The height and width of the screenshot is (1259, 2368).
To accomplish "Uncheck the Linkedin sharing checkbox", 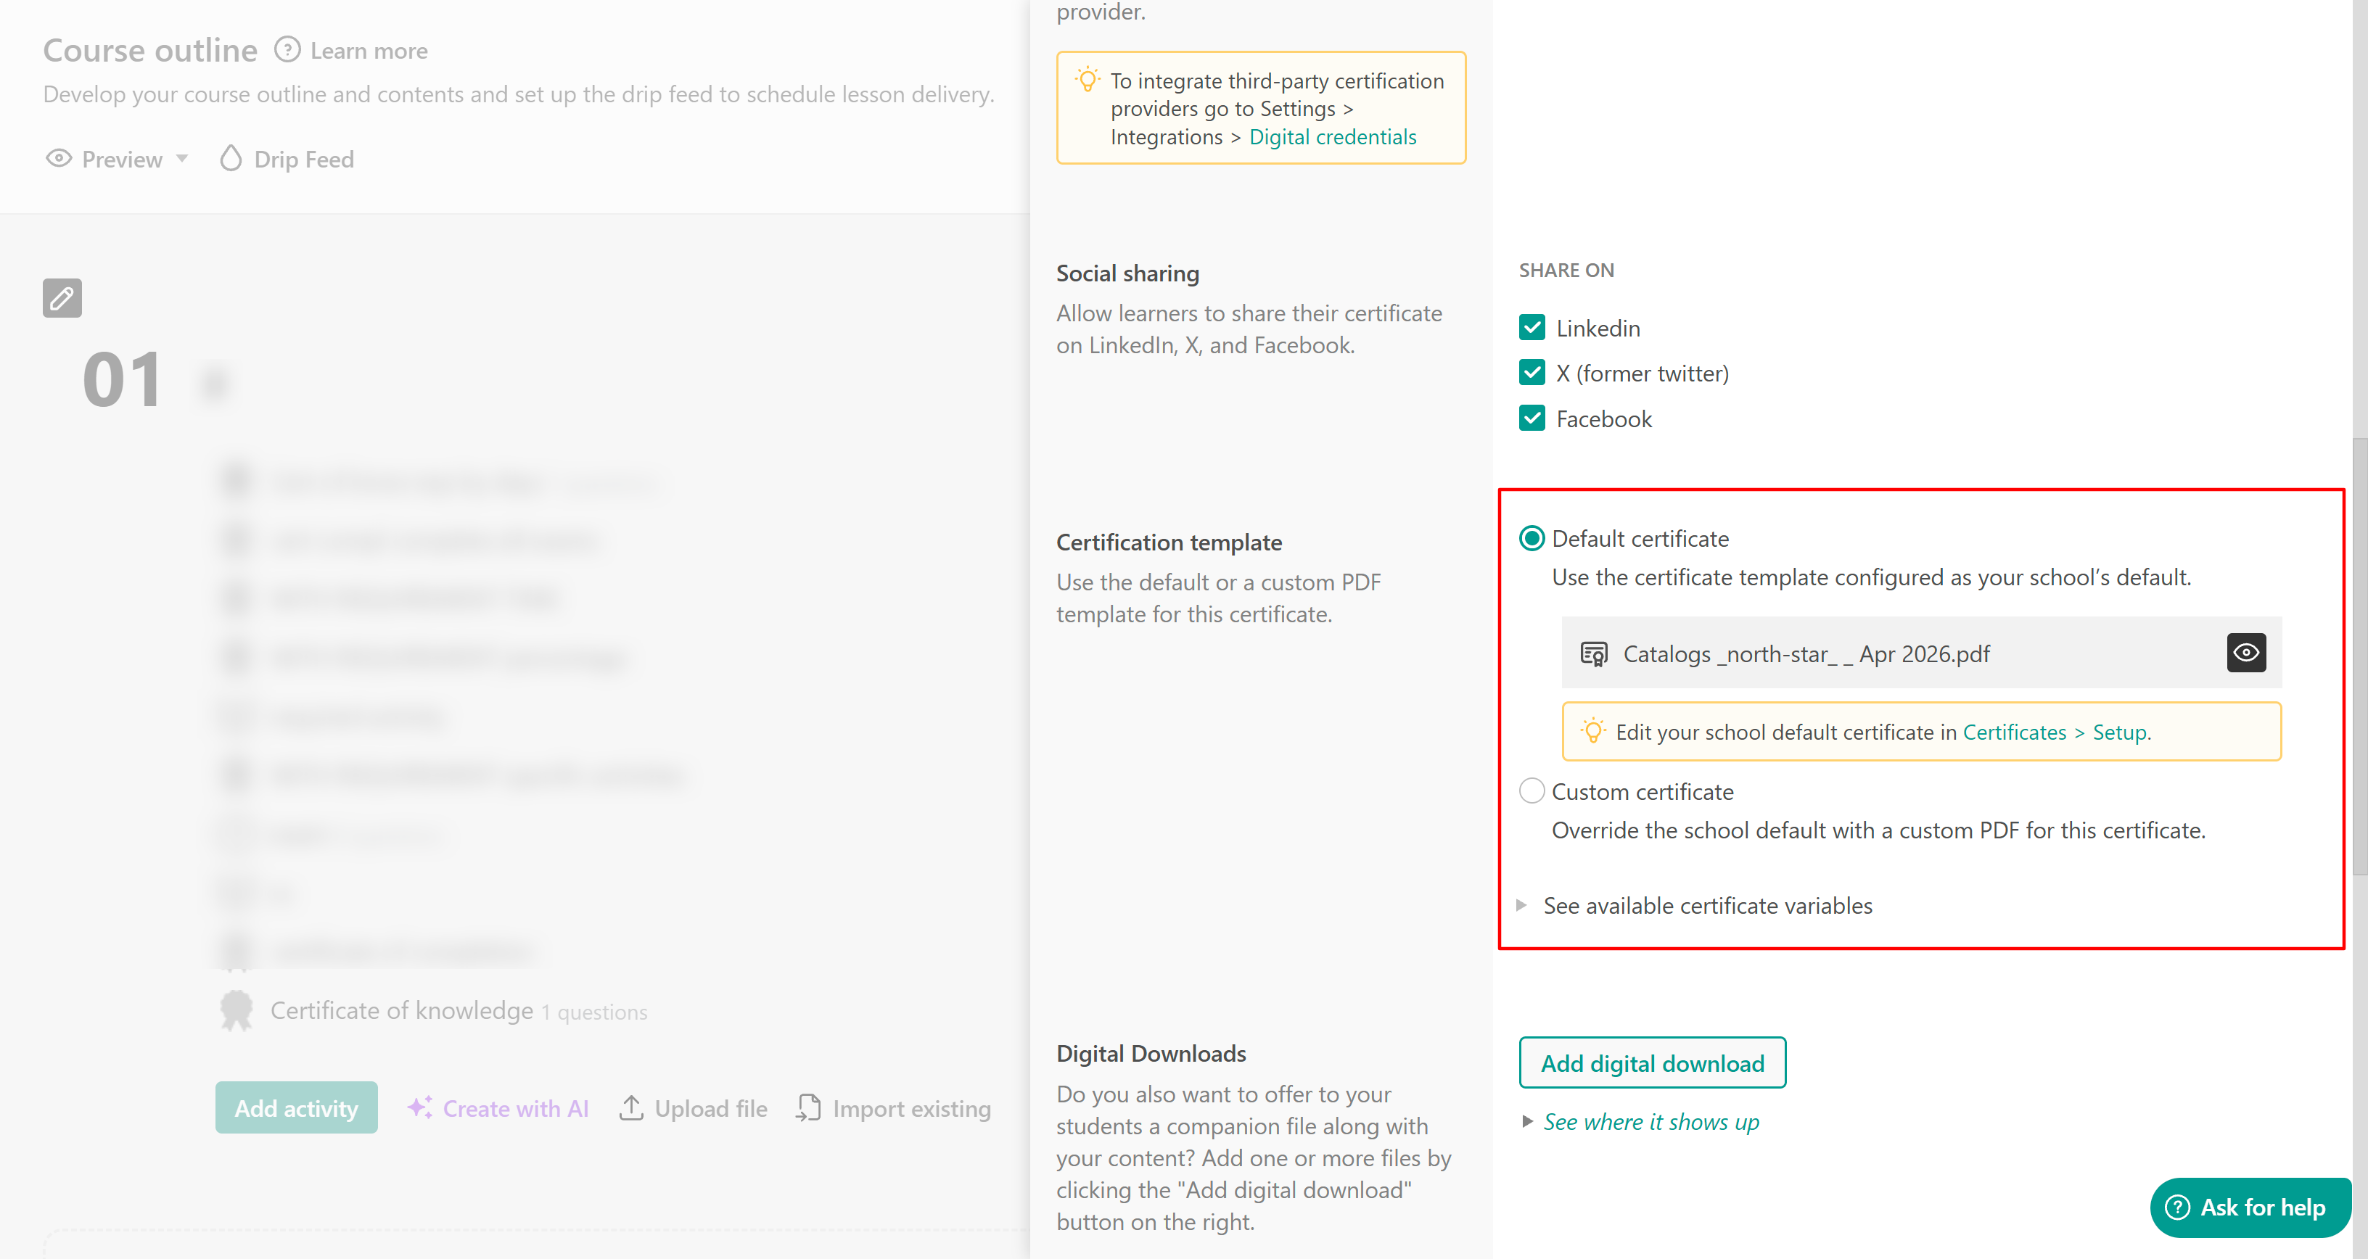I will (1532, 328).
